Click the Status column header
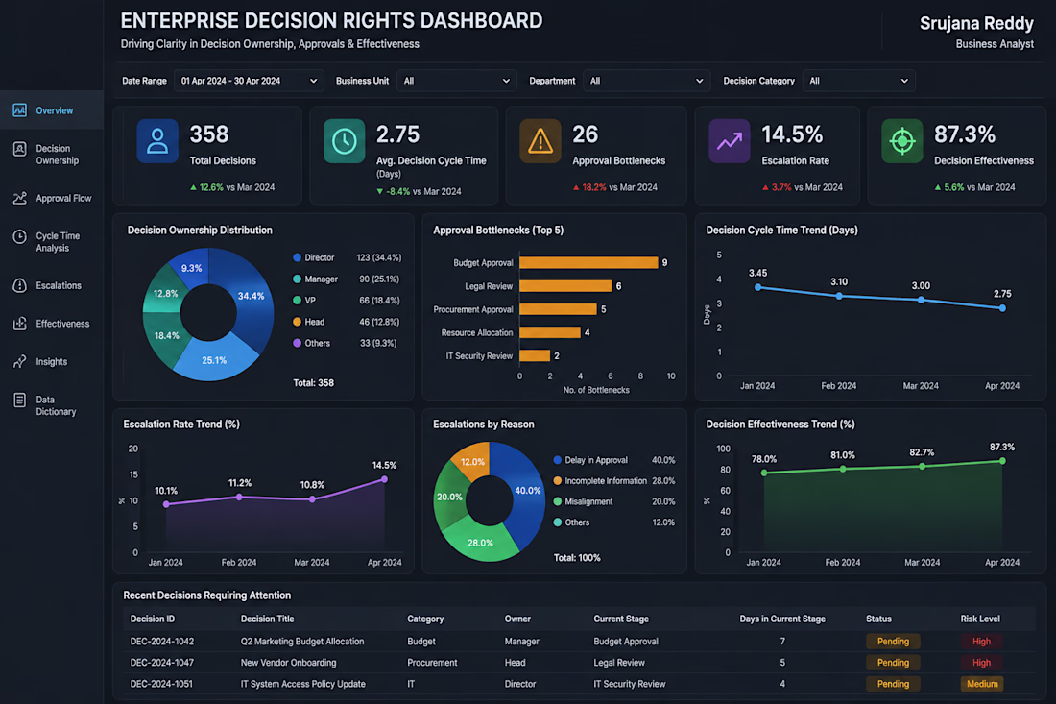Viewport: 1056px width, 704px height. pos(878,619)
